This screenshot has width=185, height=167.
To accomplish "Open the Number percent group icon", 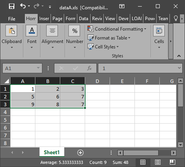I will (75, 31).
